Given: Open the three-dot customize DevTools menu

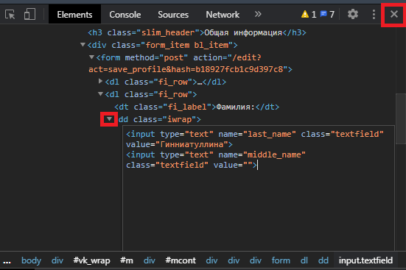Looking at the screenshot, I should point(374,14).
